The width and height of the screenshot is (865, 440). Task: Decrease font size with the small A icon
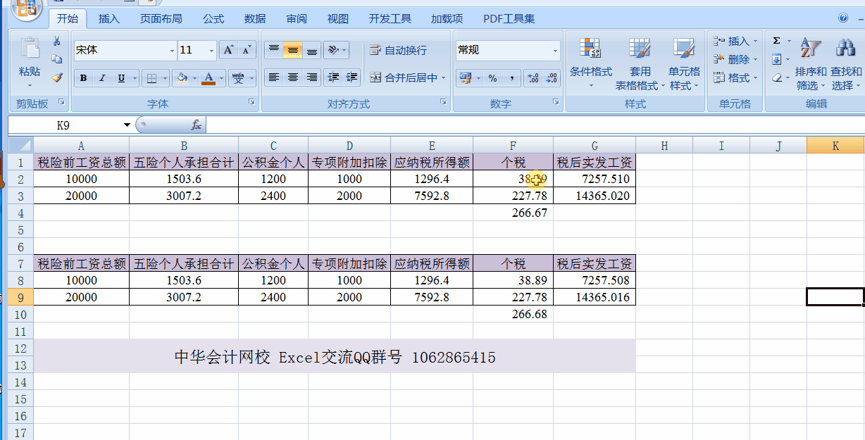click(246, 50)
